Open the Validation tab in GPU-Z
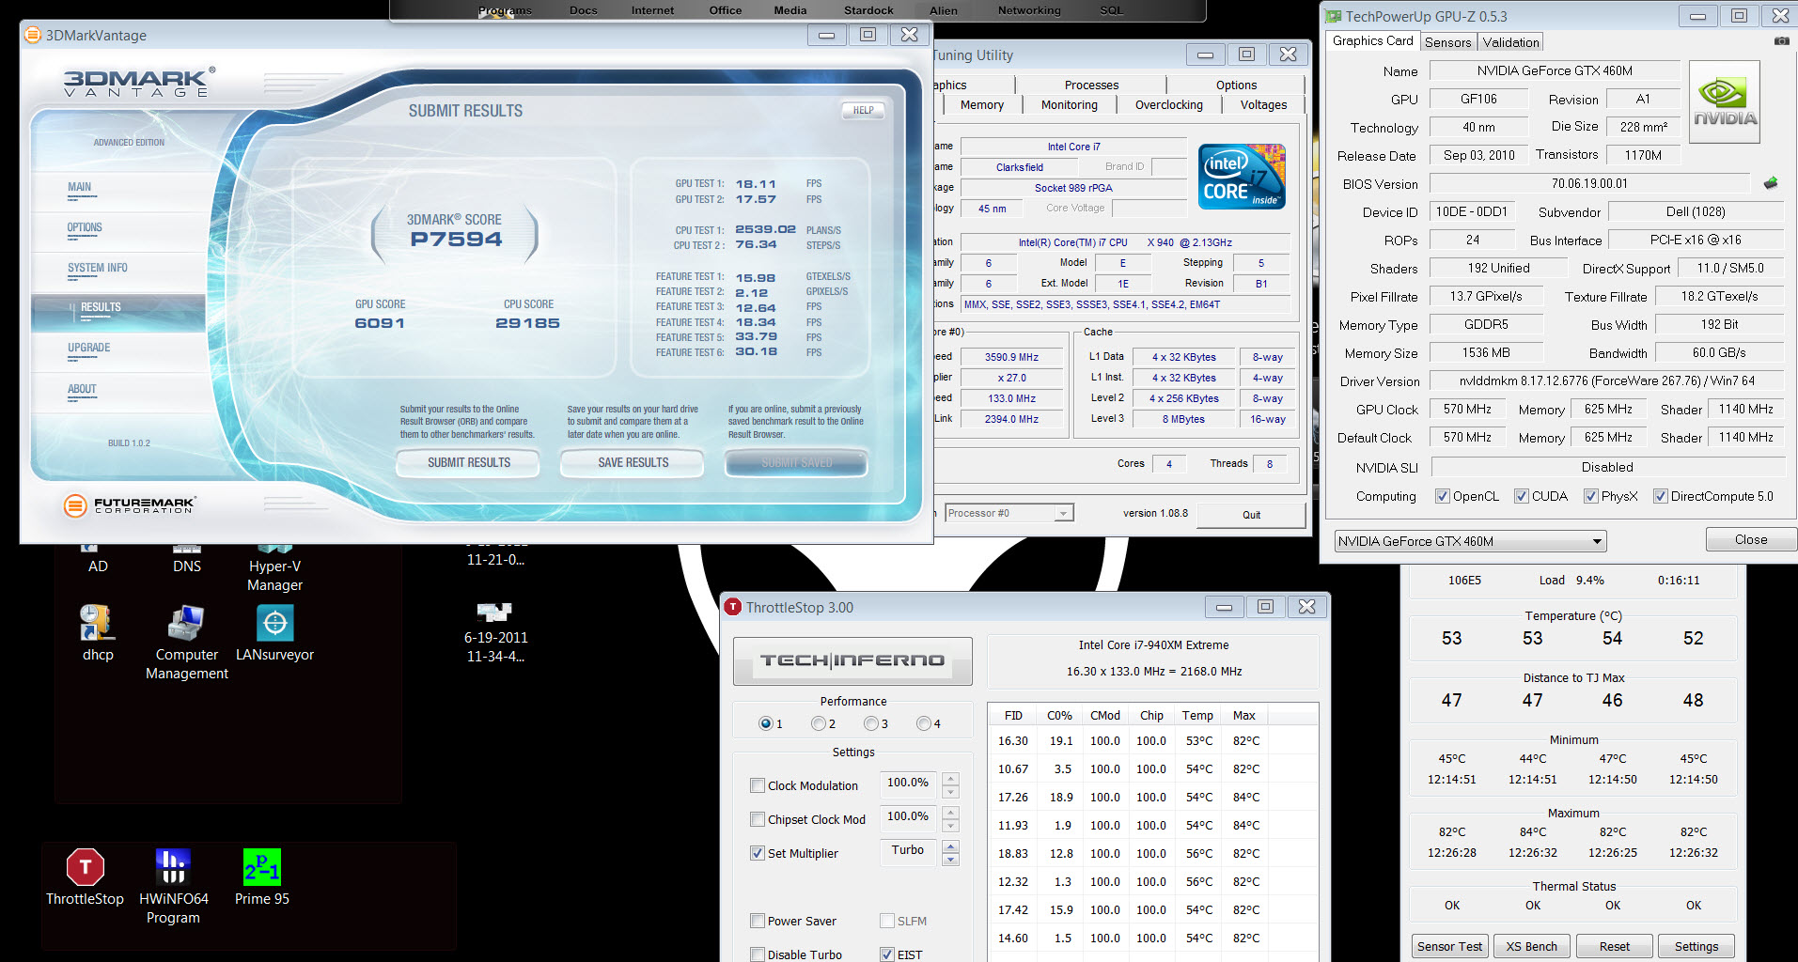 1510,42
